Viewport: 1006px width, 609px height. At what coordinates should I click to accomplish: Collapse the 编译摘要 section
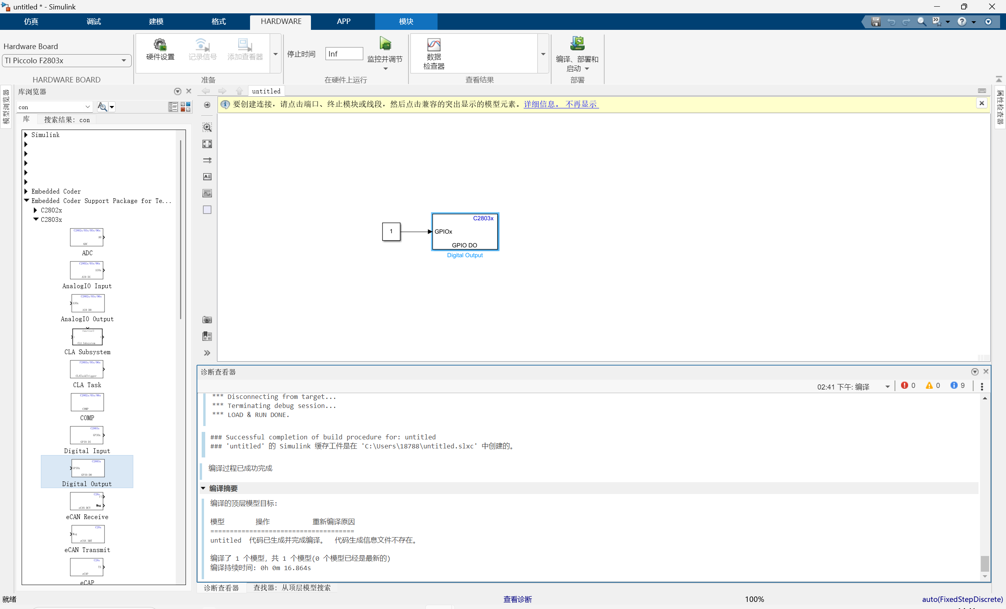(203, 488)
